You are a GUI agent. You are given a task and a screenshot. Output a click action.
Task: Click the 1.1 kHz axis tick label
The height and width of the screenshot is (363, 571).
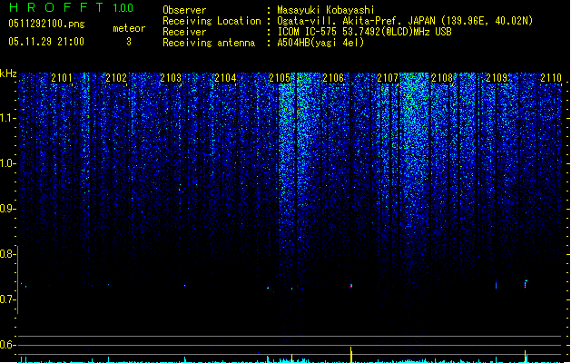7,118
